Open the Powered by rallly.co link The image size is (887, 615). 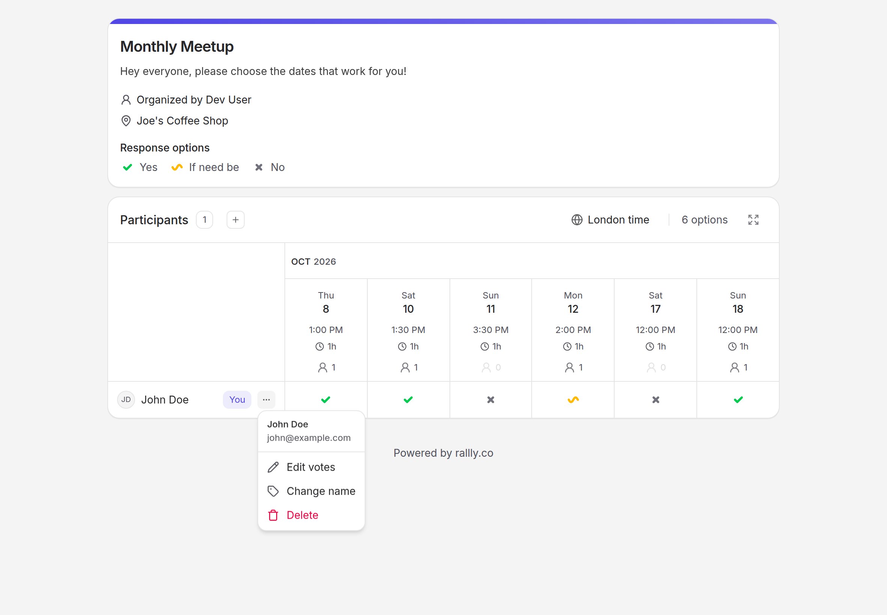coord(443,453)
